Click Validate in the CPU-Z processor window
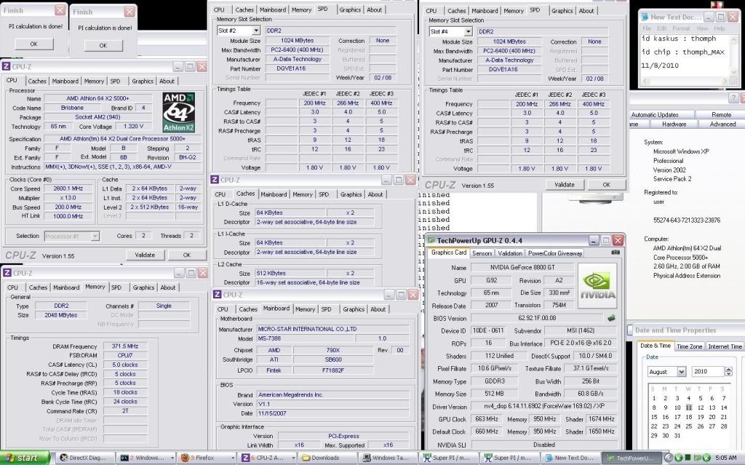 (145, 255)
